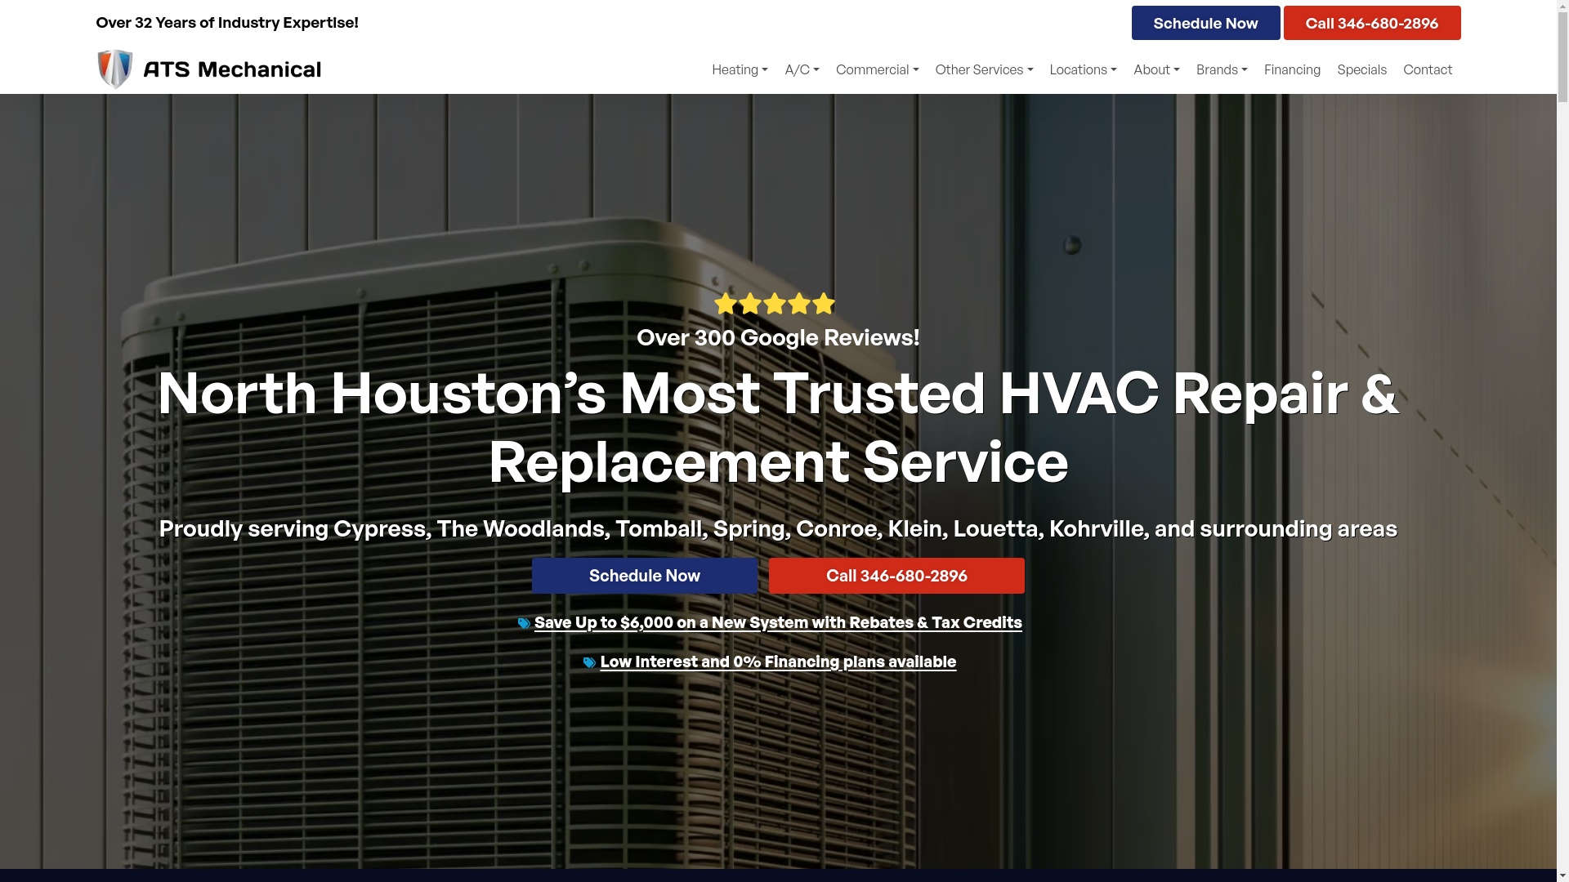The image size is (1569, 882).
Task: Expand the Brands dropdown menu
Action: [x=1222, y=69]
